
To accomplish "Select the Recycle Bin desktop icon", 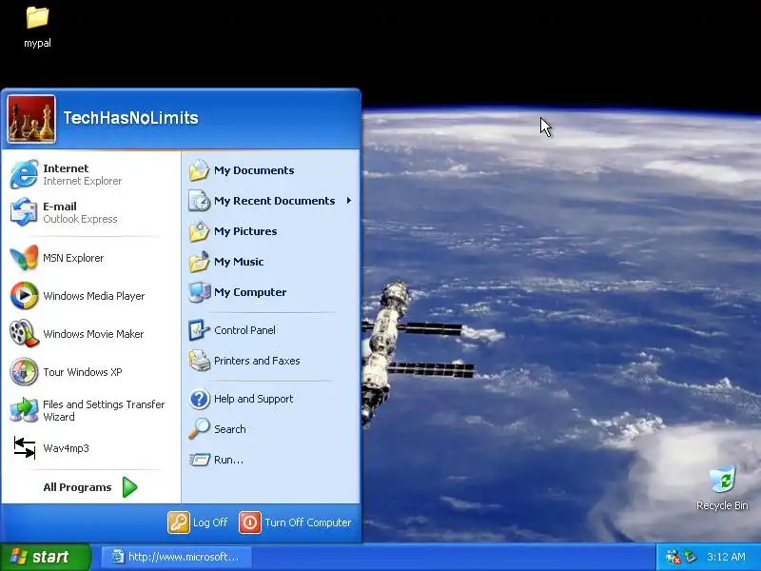I will (722, 488).
